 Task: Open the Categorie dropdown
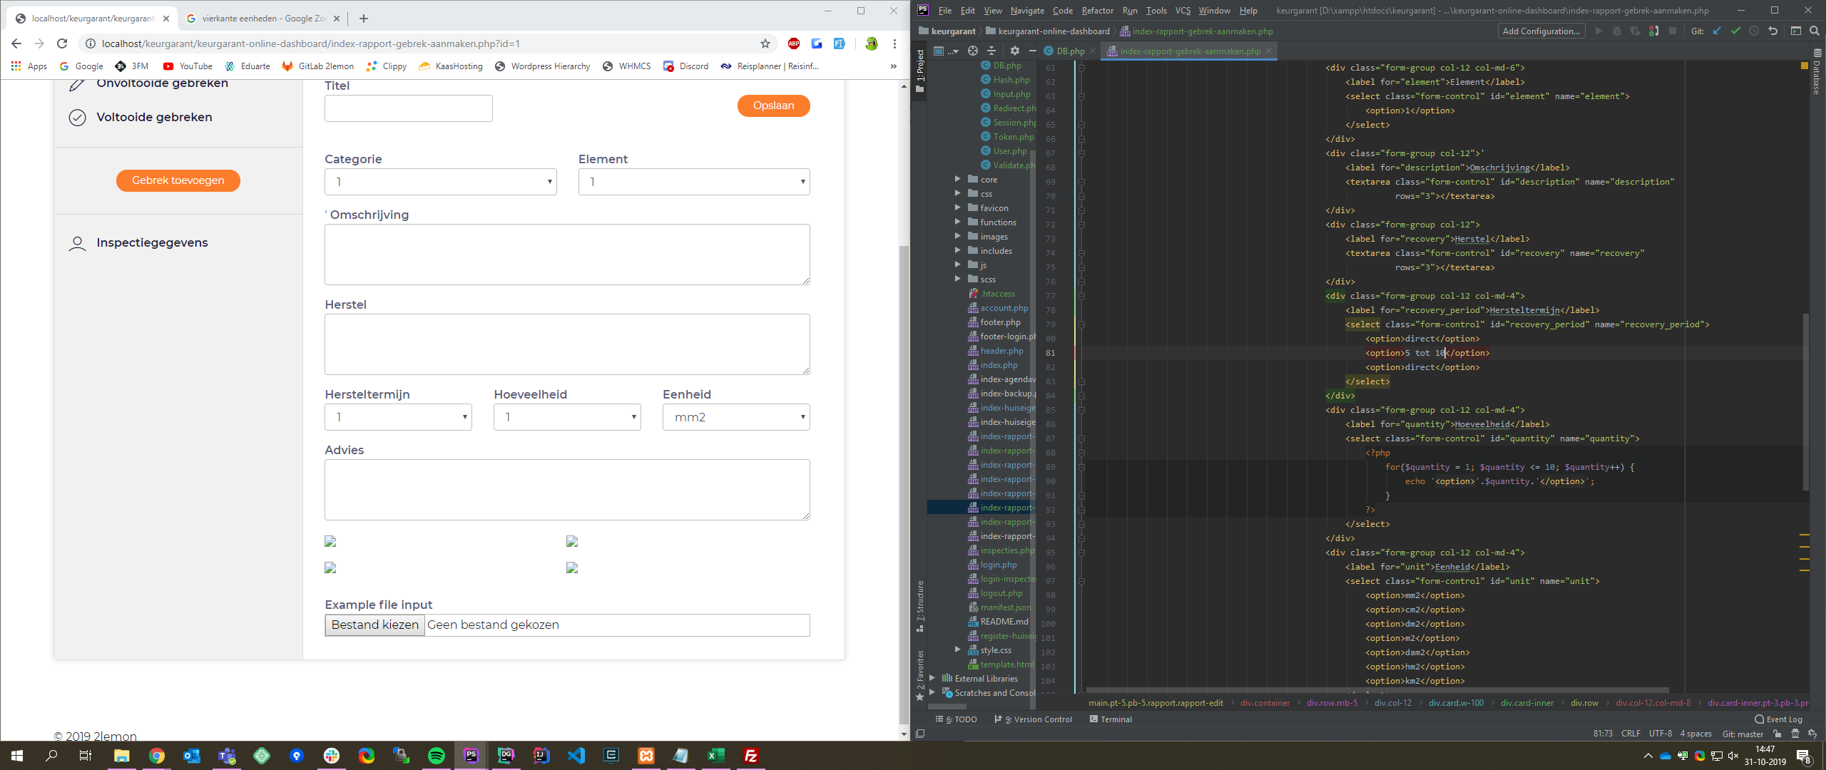[x=440, y=182]
